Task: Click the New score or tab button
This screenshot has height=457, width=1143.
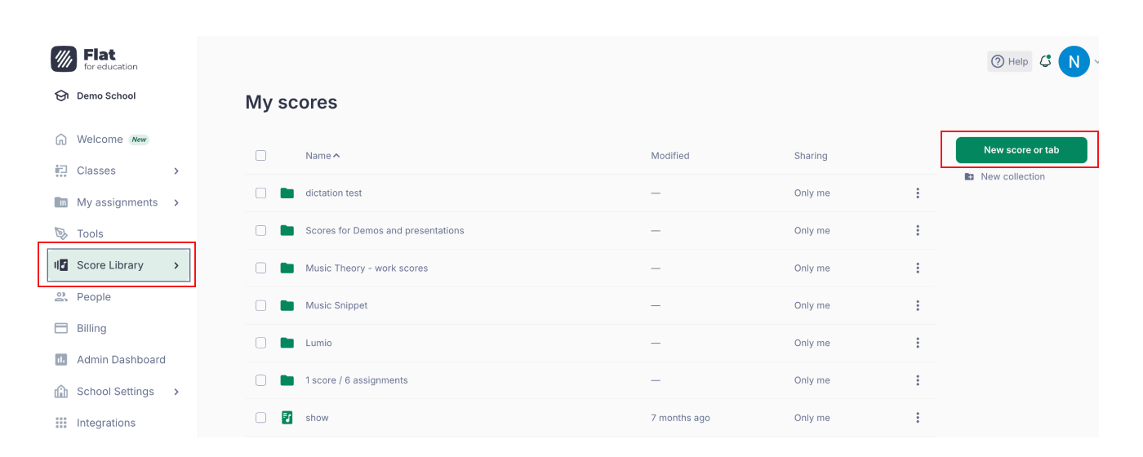Action: tap(1021, 150)
